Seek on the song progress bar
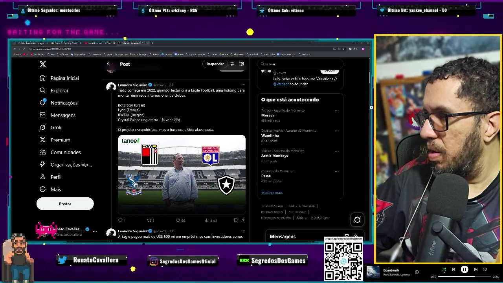 (464, 277)
